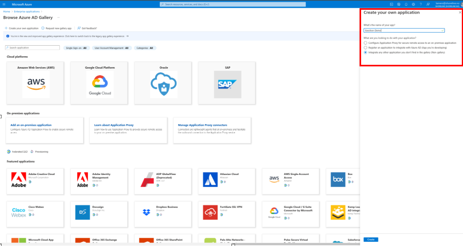
Task: Click the Microsoft Azure portal title
Action: click(x=22, y=4)
